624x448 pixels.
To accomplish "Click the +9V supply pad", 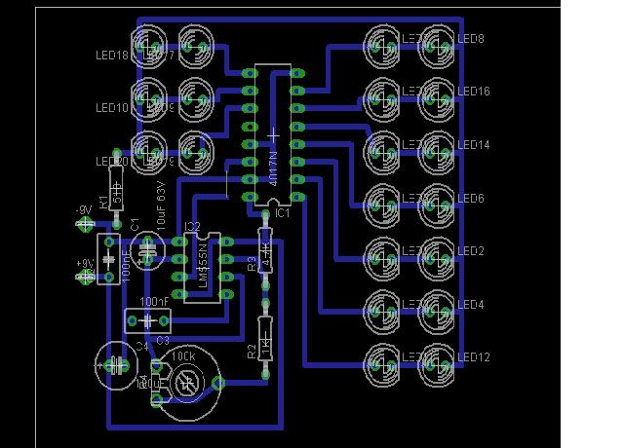I will (x=85, y=277).
